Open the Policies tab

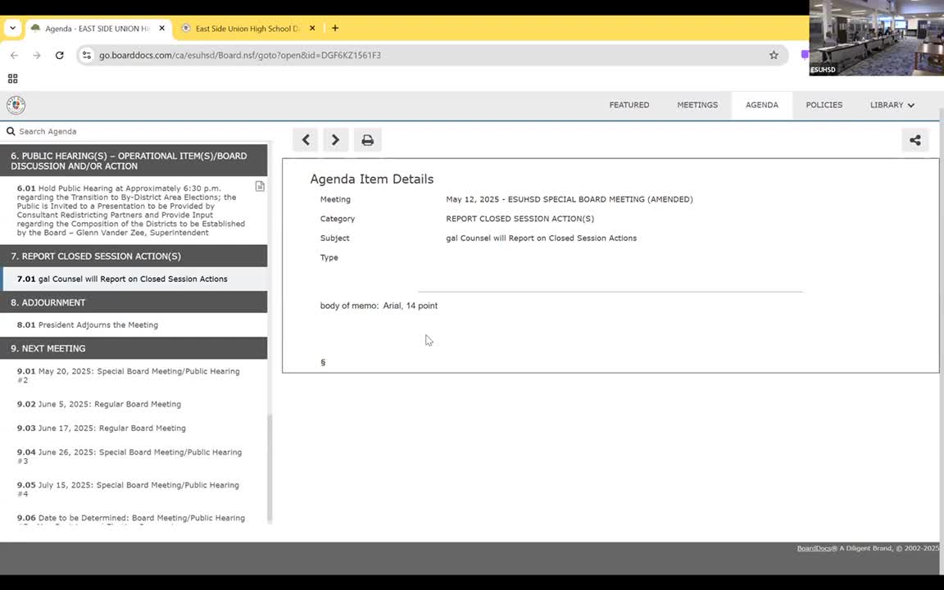(x=824, y=105)
